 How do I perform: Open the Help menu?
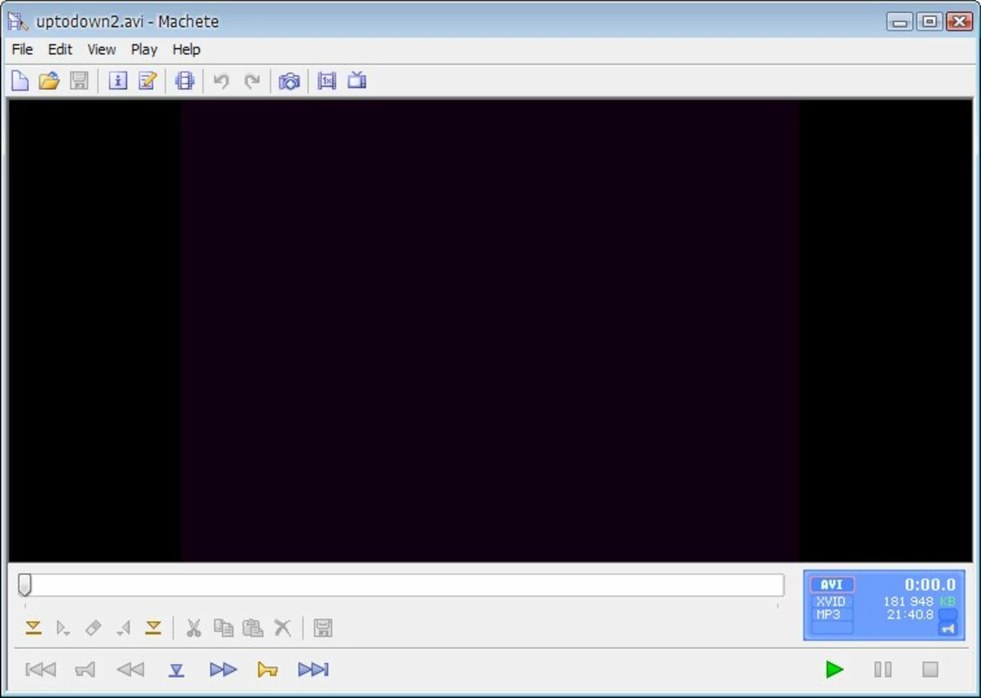(187, 50)
